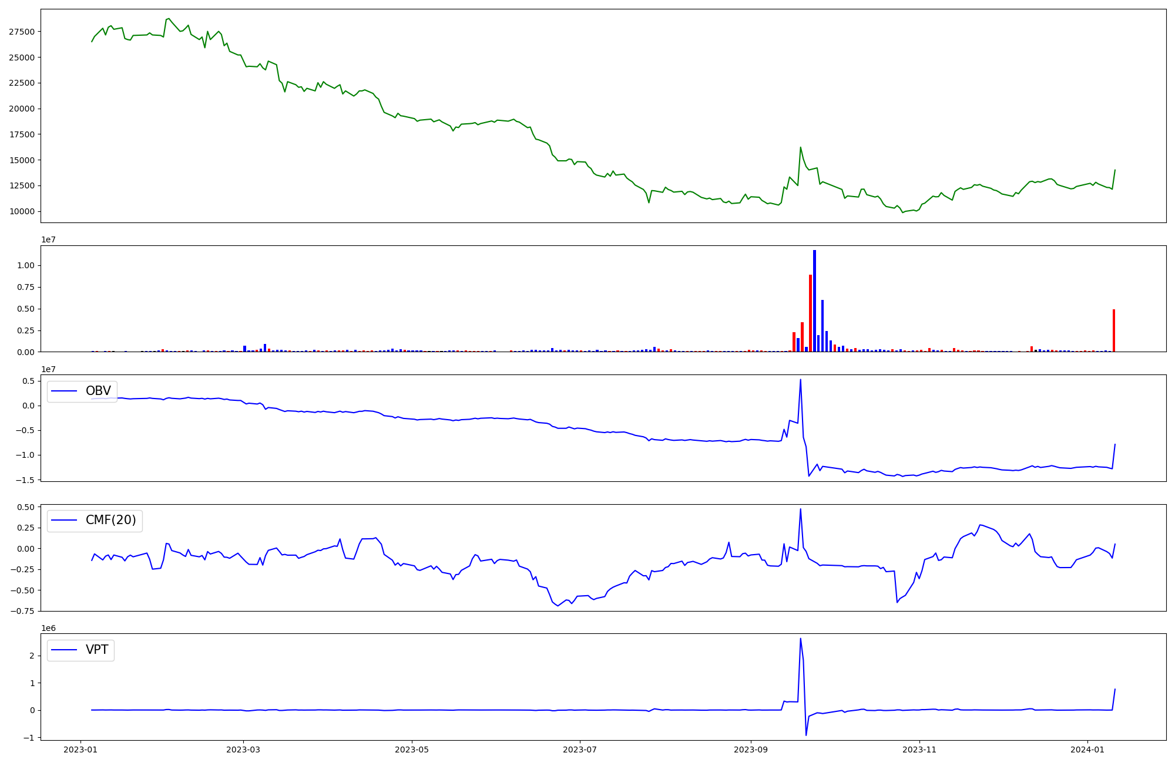Click the 0.50 tick label on CMF axis
The height and width of the screenshot is (763, 1175).
(x=26, y=507)
